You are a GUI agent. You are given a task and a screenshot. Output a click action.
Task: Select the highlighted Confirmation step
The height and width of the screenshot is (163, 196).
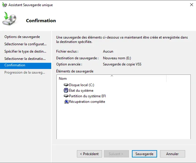25,66
